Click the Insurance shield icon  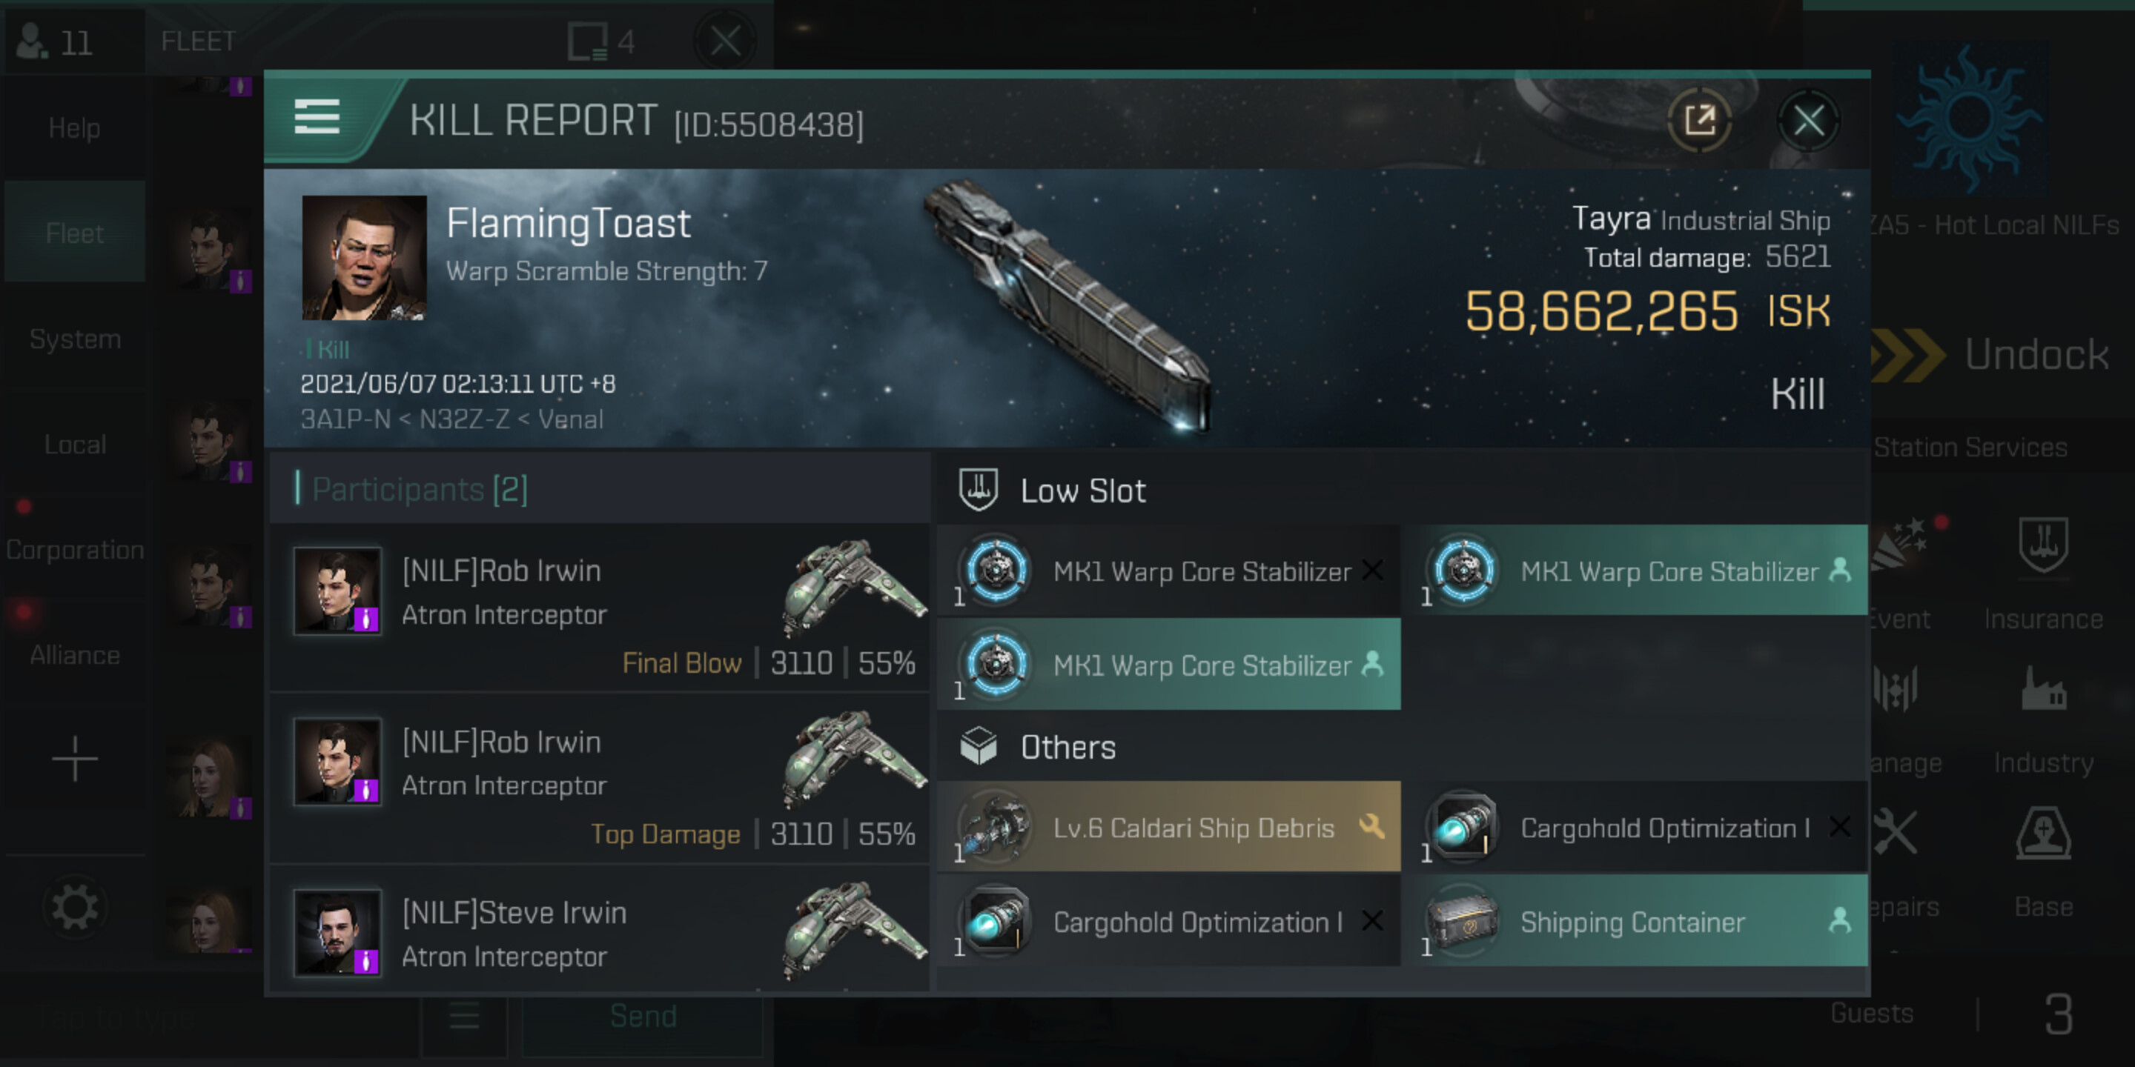click(2043, 546)
